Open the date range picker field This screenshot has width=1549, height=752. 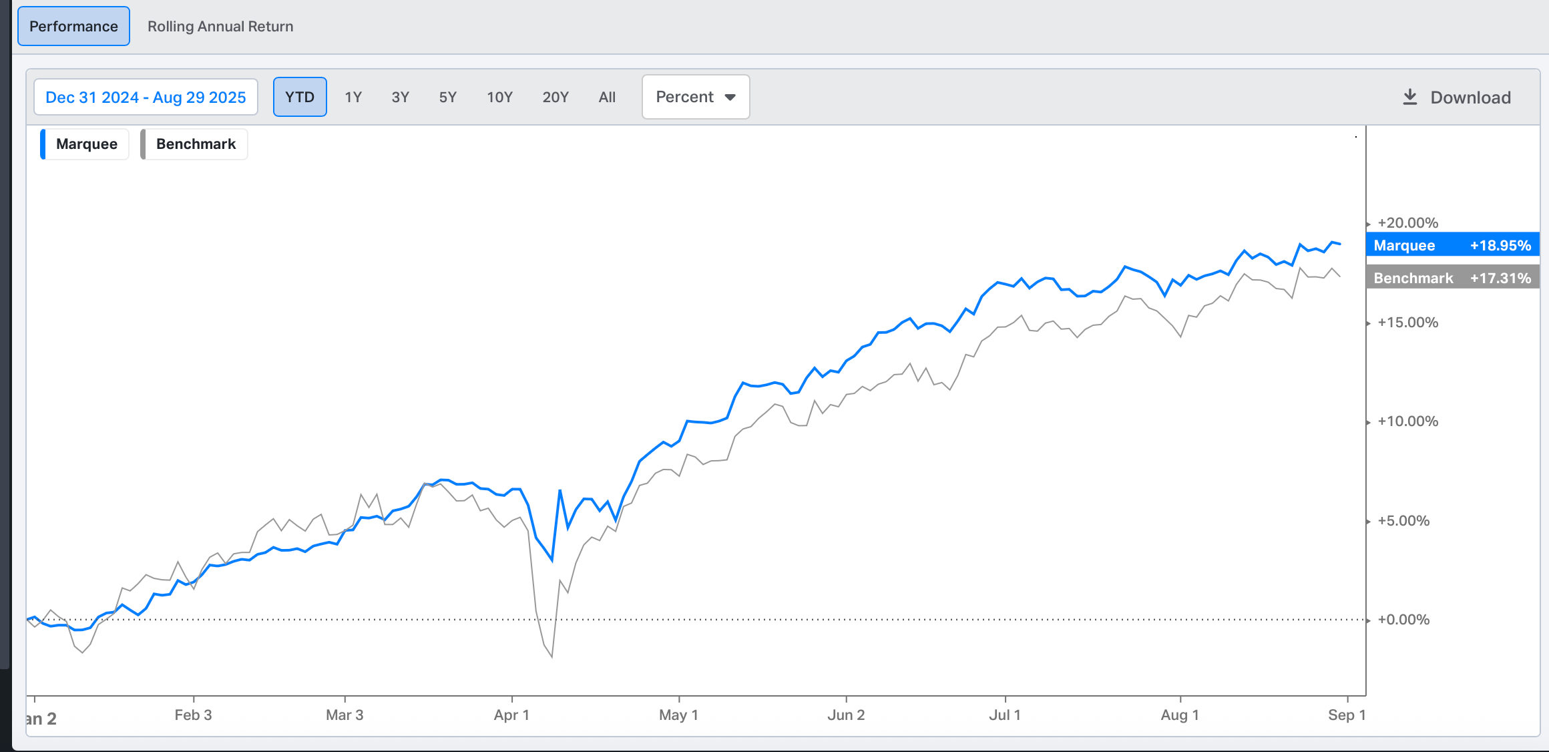click(146, 98)
